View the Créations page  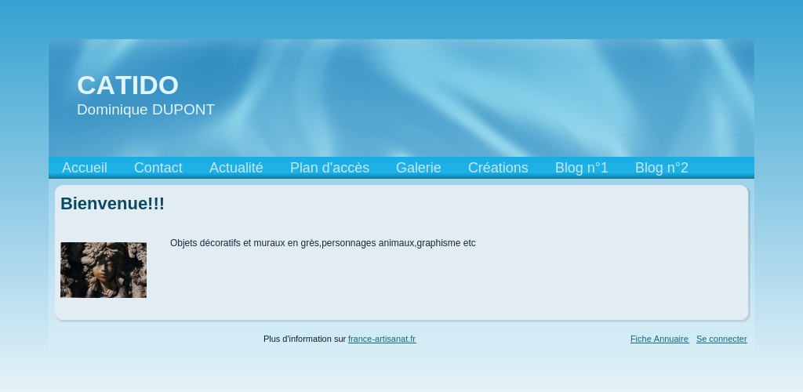498,168
